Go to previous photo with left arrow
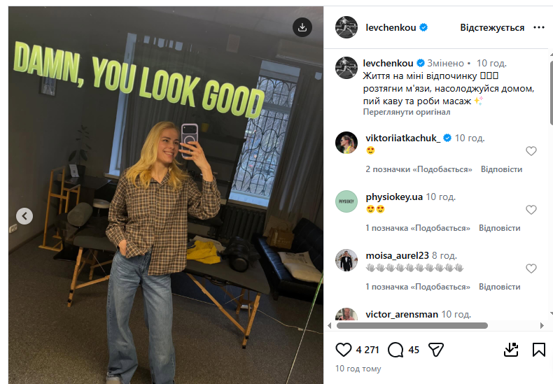Viewport: 553px width, 384px height. tap(24, 216)
